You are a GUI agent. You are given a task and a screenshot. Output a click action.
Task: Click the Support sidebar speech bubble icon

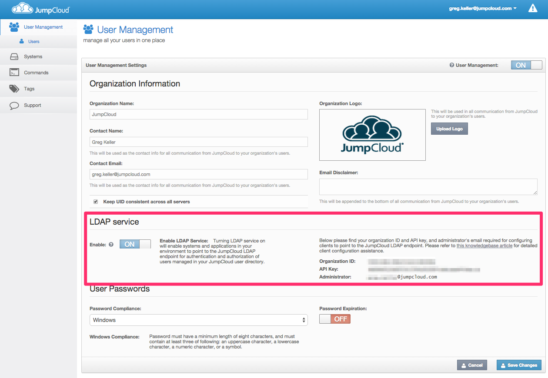[14, 105]
